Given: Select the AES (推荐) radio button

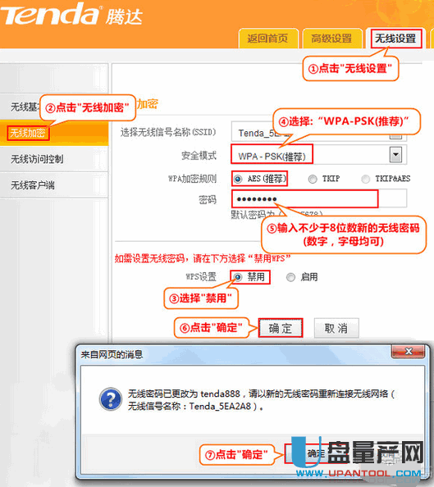Looking at the screenshot, I should (x=238, y=180).
